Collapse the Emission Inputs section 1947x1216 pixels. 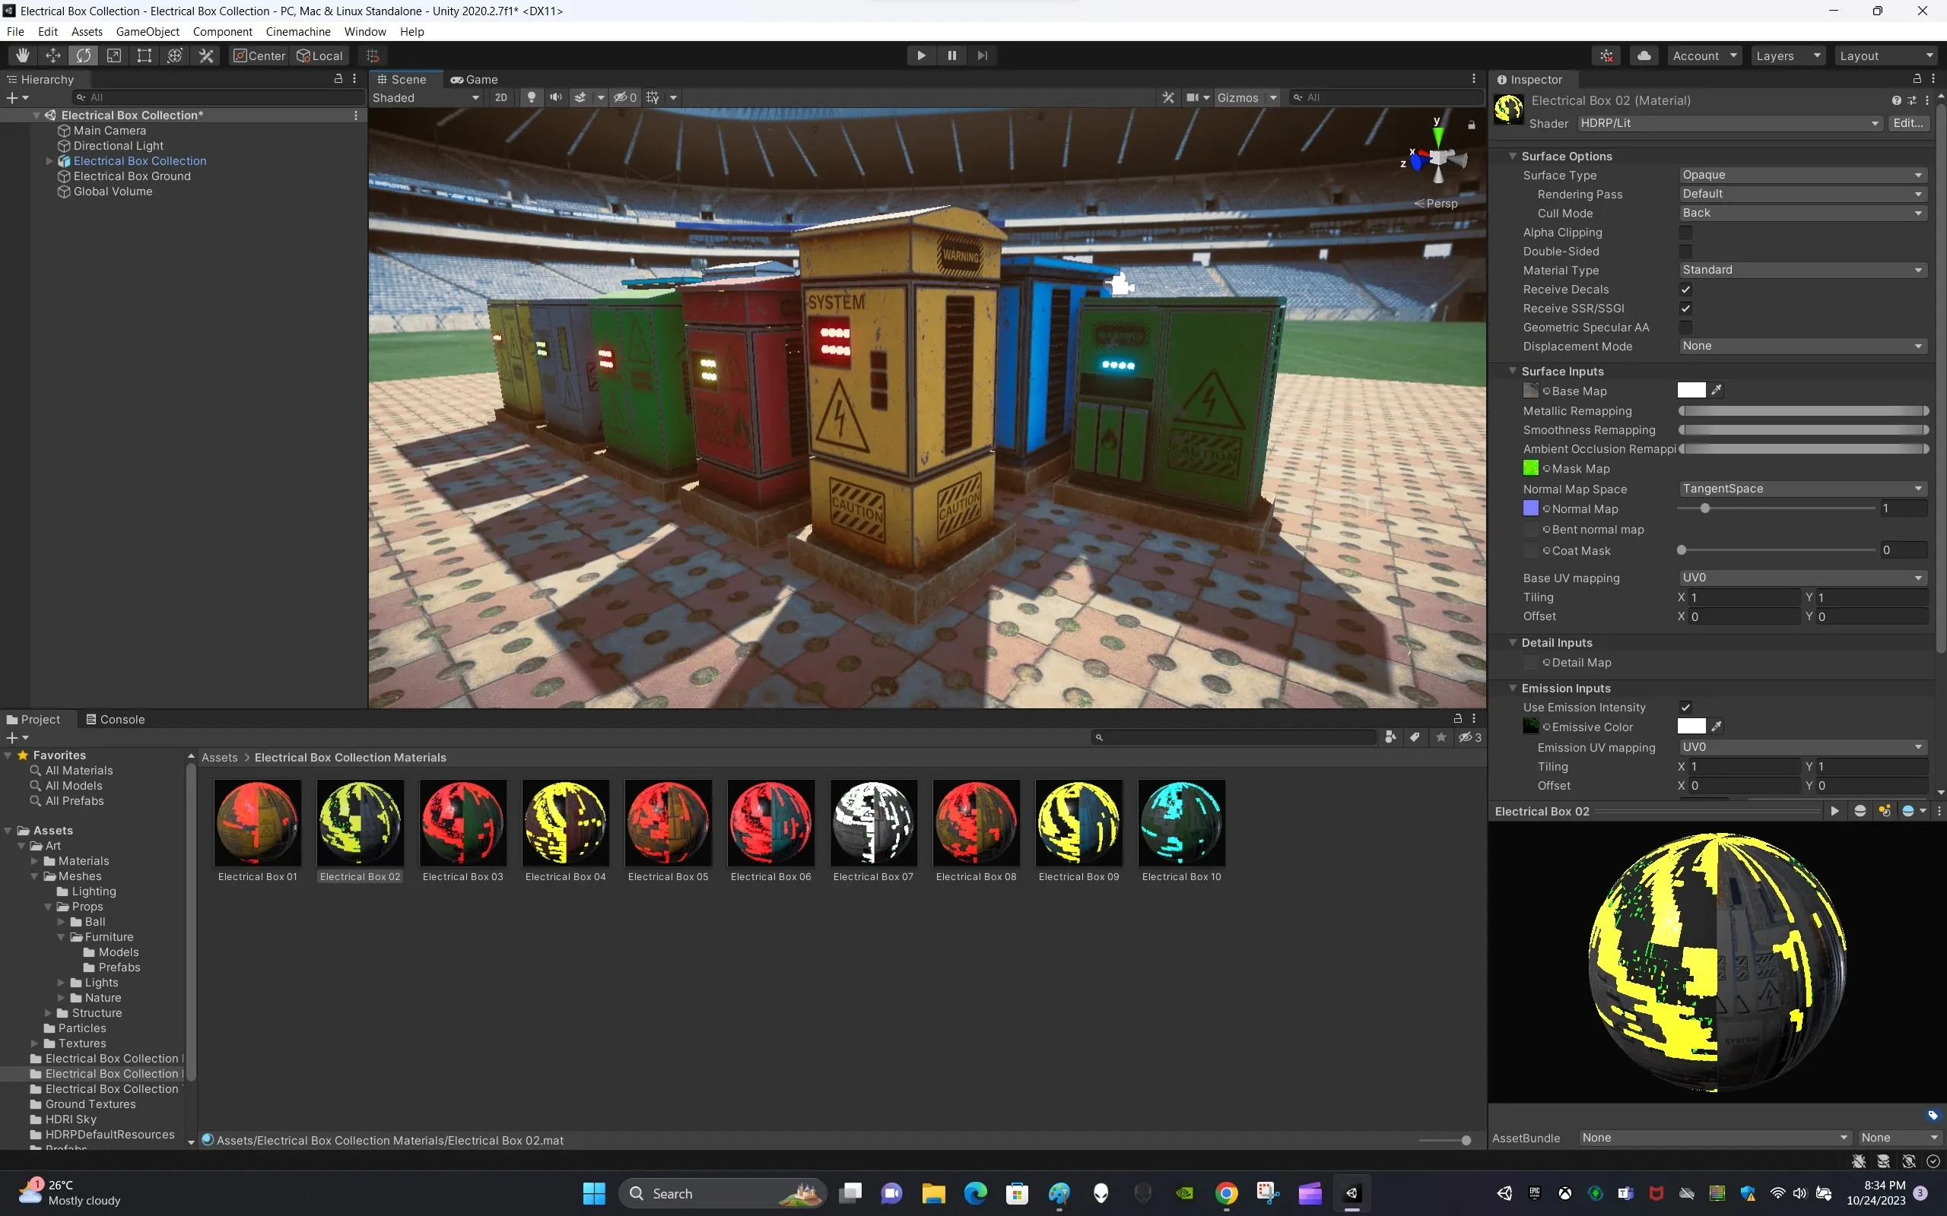(x=1513, y=688)
